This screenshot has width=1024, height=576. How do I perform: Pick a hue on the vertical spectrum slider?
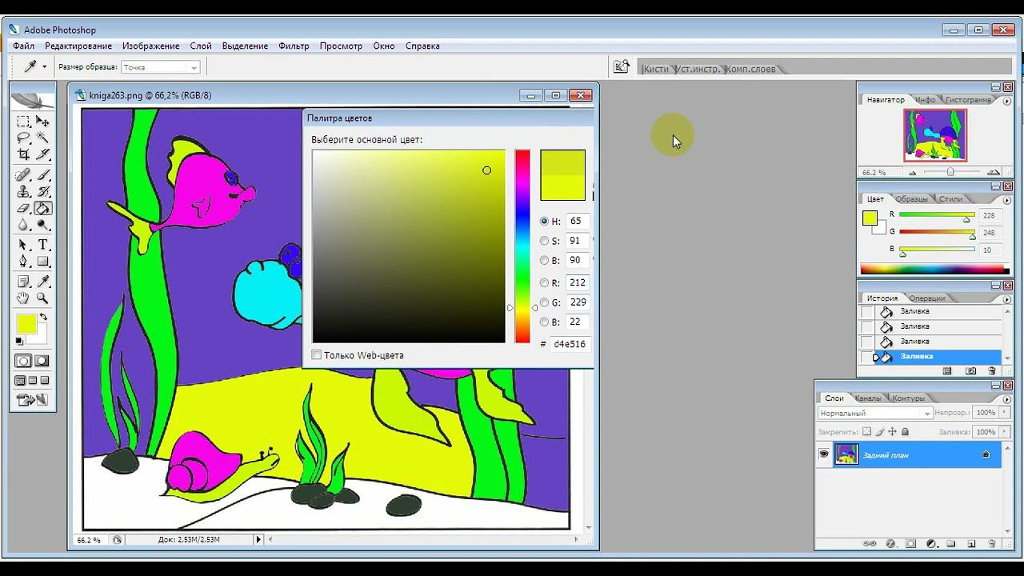tap(522, 246)
